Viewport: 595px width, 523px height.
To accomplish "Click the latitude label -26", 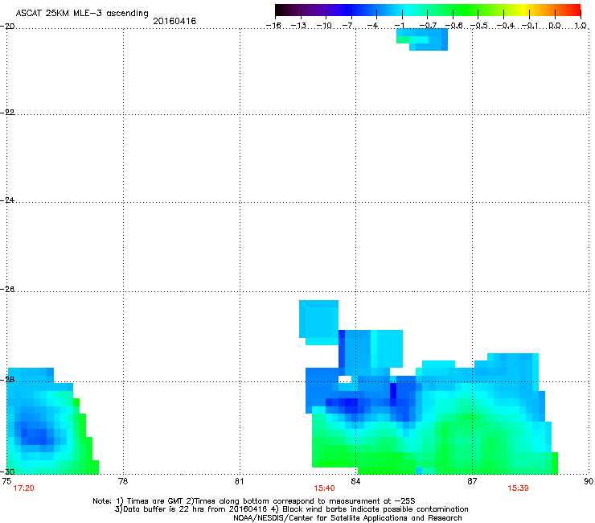I will [x=7, y=289].
